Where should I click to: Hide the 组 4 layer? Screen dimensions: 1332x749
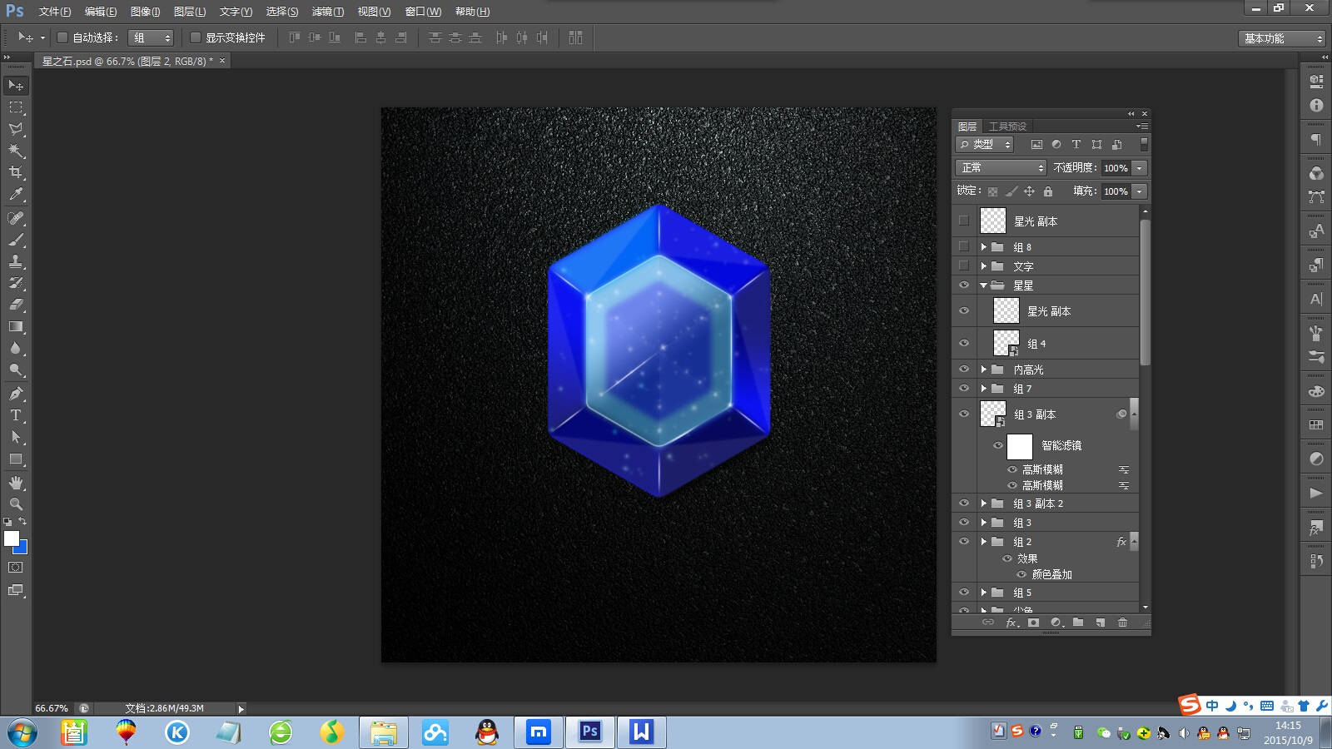[964, 343]
